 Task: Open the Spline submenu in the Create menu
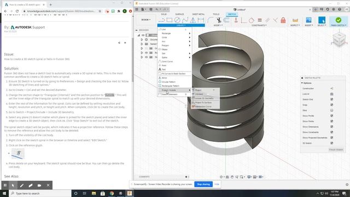tap(174, 57)
